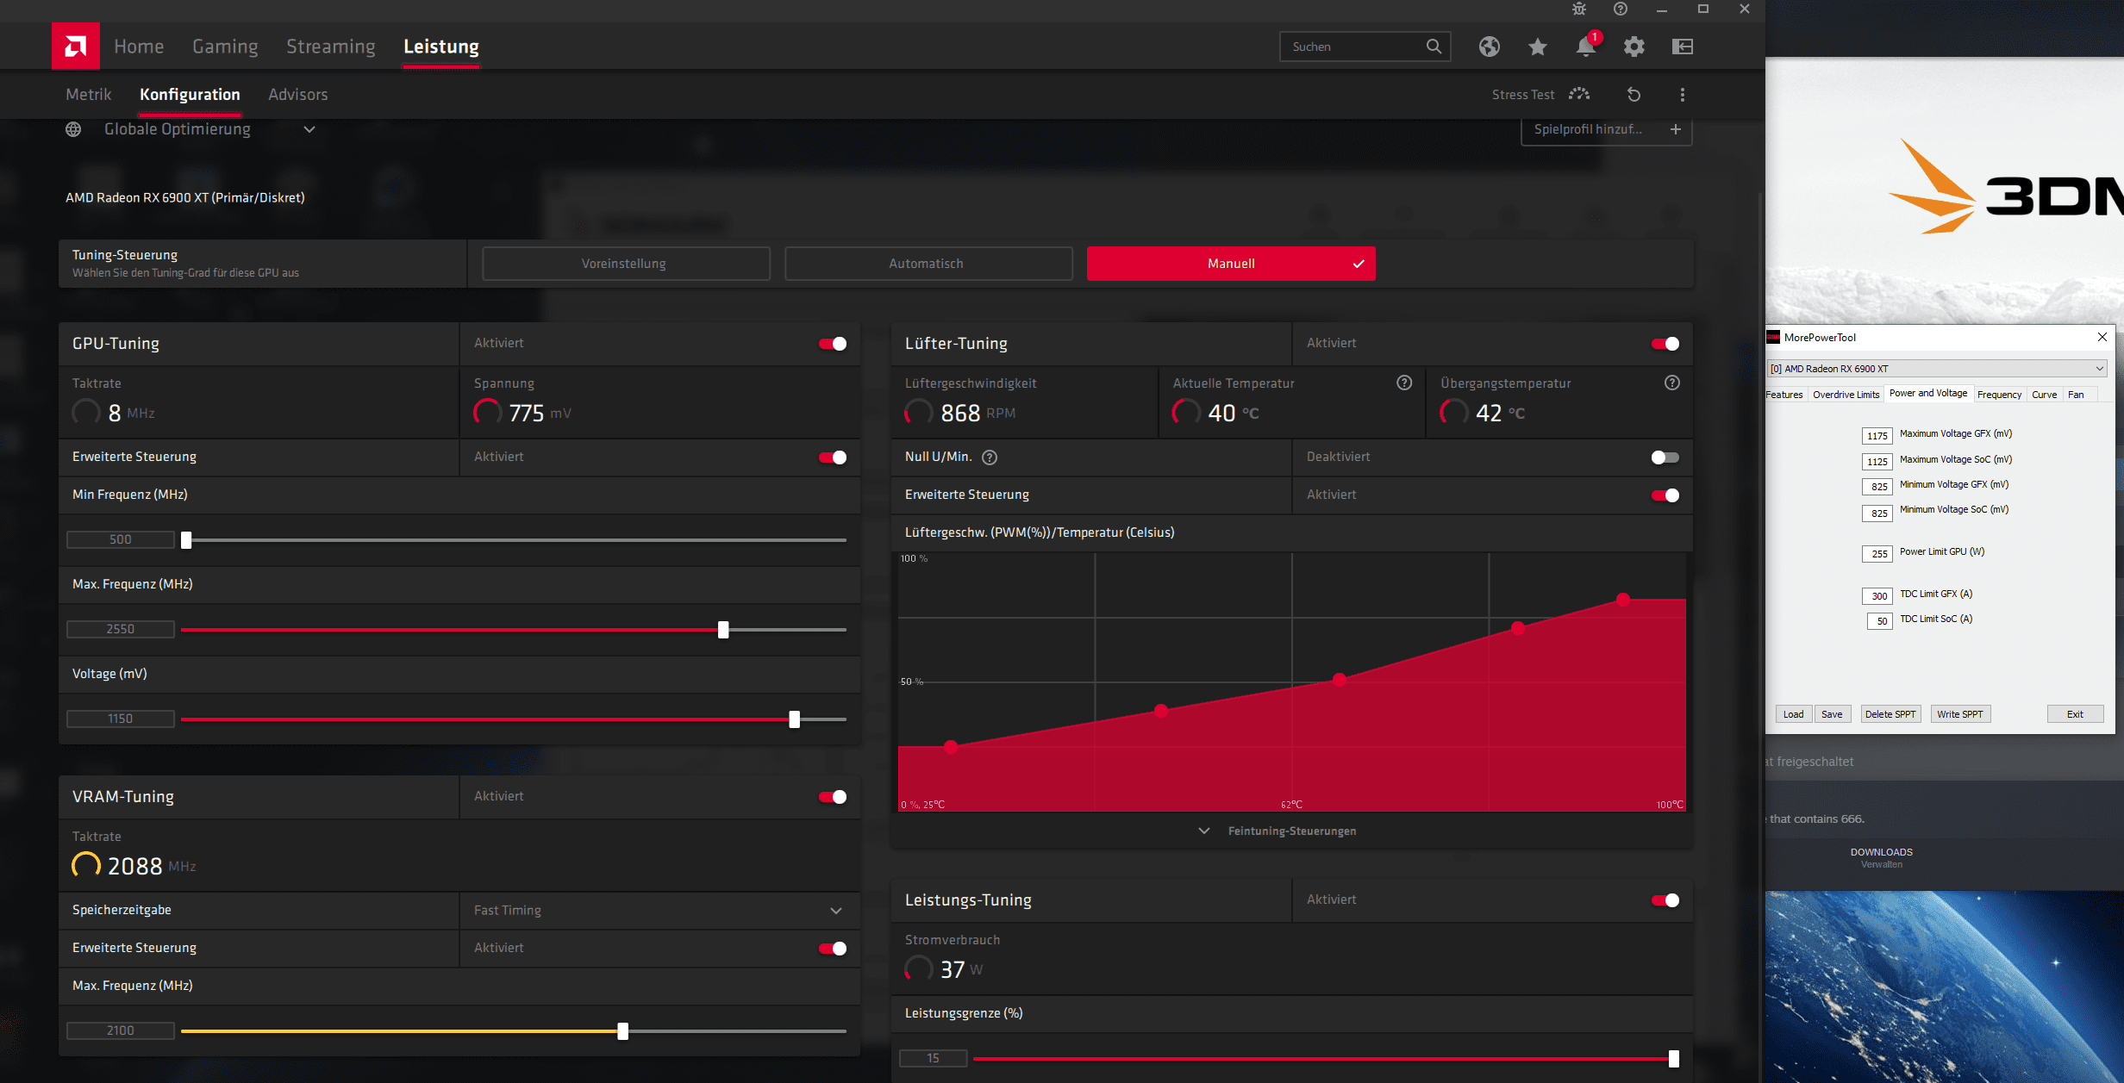Image resolution: width=2124 pixels, height=1083 pixels.
Task: Toggle GPU-Tuning switch
Action: [833, 344]
